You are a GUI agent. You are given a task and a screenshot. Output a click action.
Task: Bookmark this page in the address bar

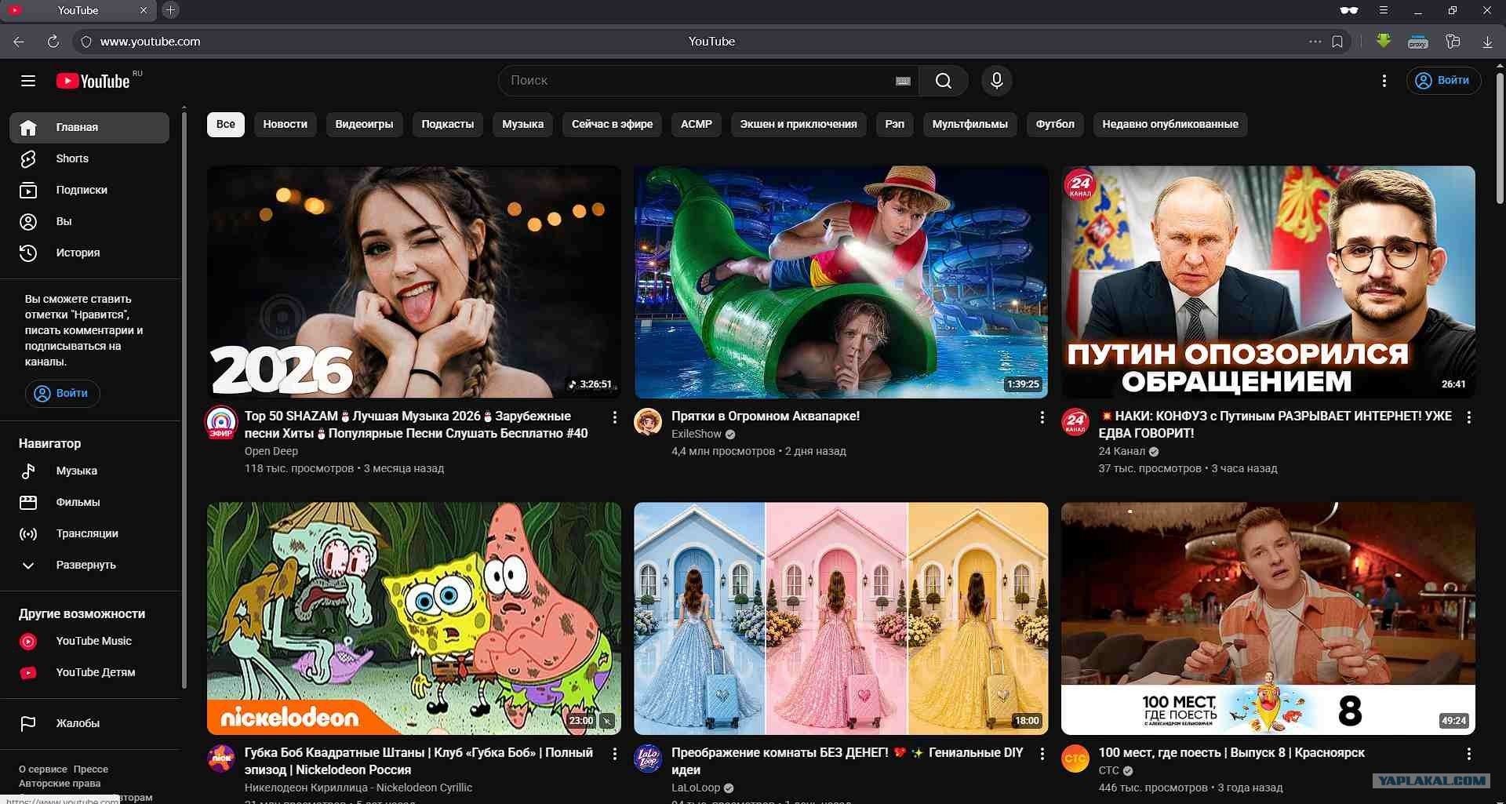1337,42
